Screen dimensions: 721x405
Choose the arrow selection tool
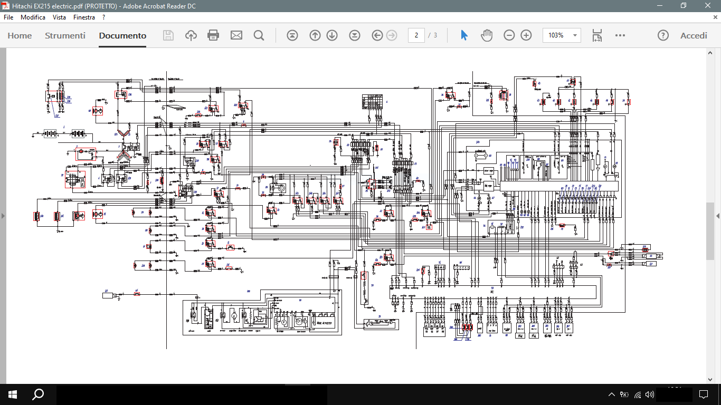click(464, 35)
